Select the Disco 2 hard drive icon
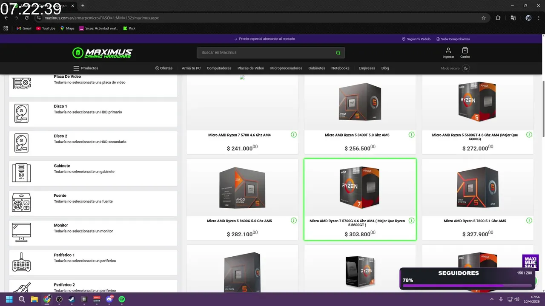Screen dimensions: 545x306 tap(21, 143)
